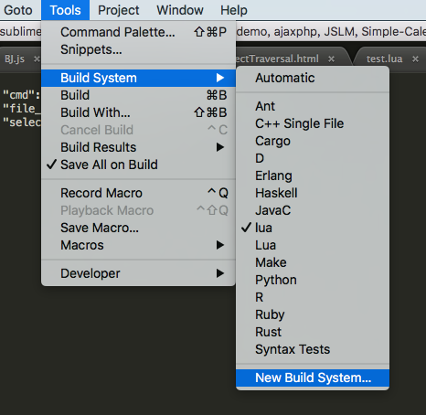Viewport: 426px width, 415px height.
Task: Choose Command Palette… from the Tools menu
Action: 138,32
